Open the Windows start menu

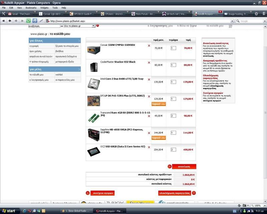(9, 211)
